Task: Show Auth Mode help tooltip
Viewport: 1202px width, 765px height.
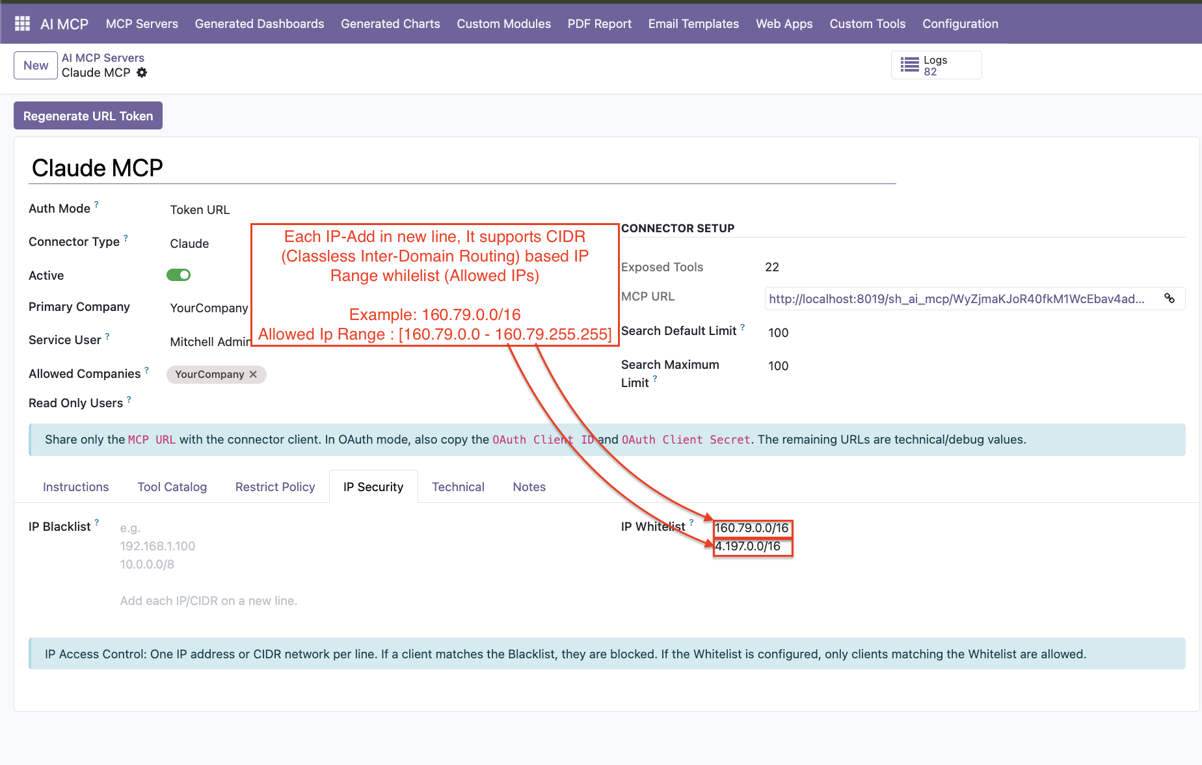Action: [x=96, y=204]
